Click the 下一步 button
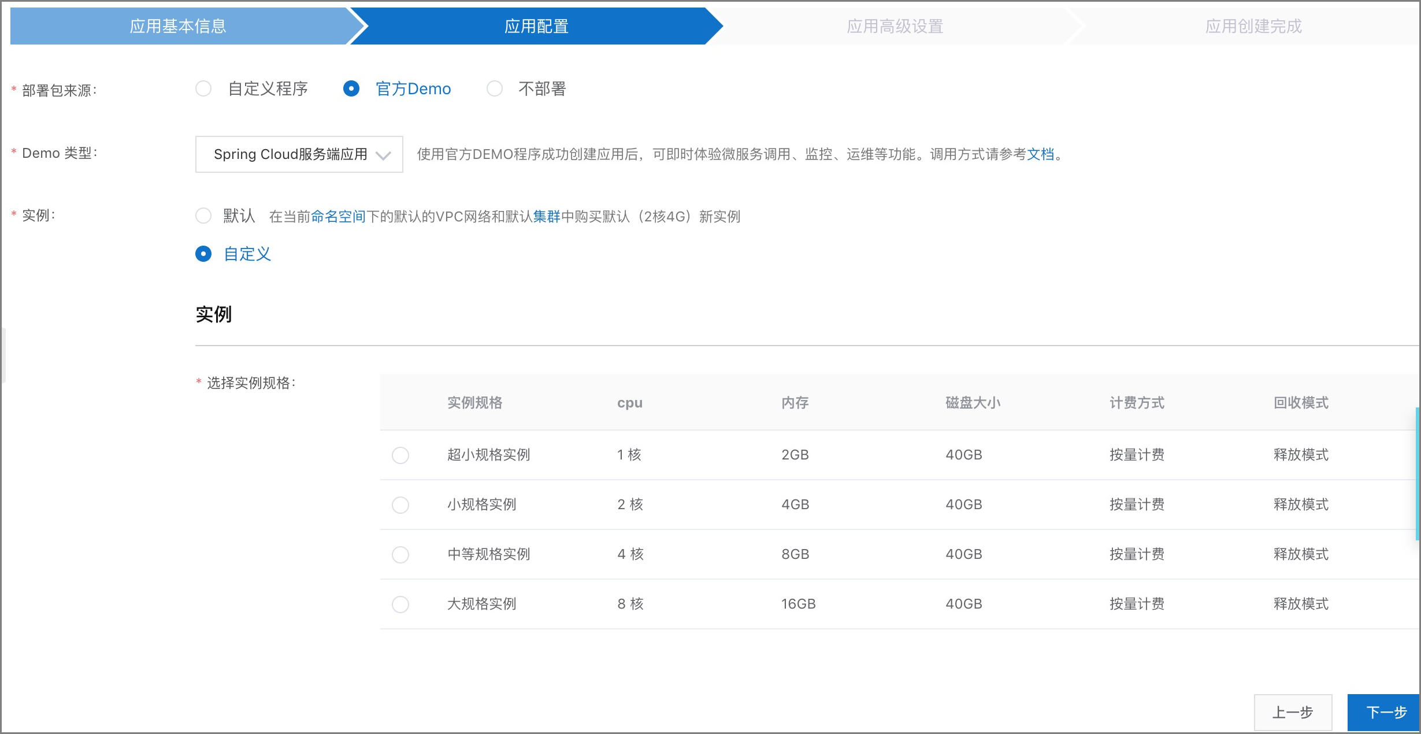The image size is (1421, 734). click(1385, 713)
